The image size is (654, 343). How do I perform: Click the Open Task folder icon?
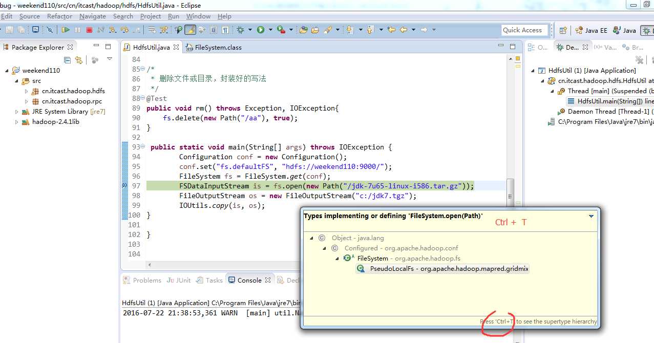click(315, 30)
